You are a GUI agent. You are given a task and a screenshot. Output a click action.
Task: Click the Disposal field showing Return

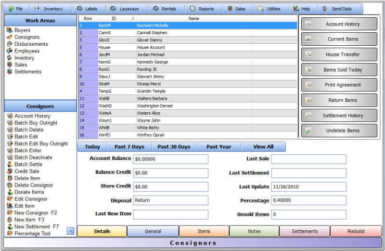click(171, 200)
